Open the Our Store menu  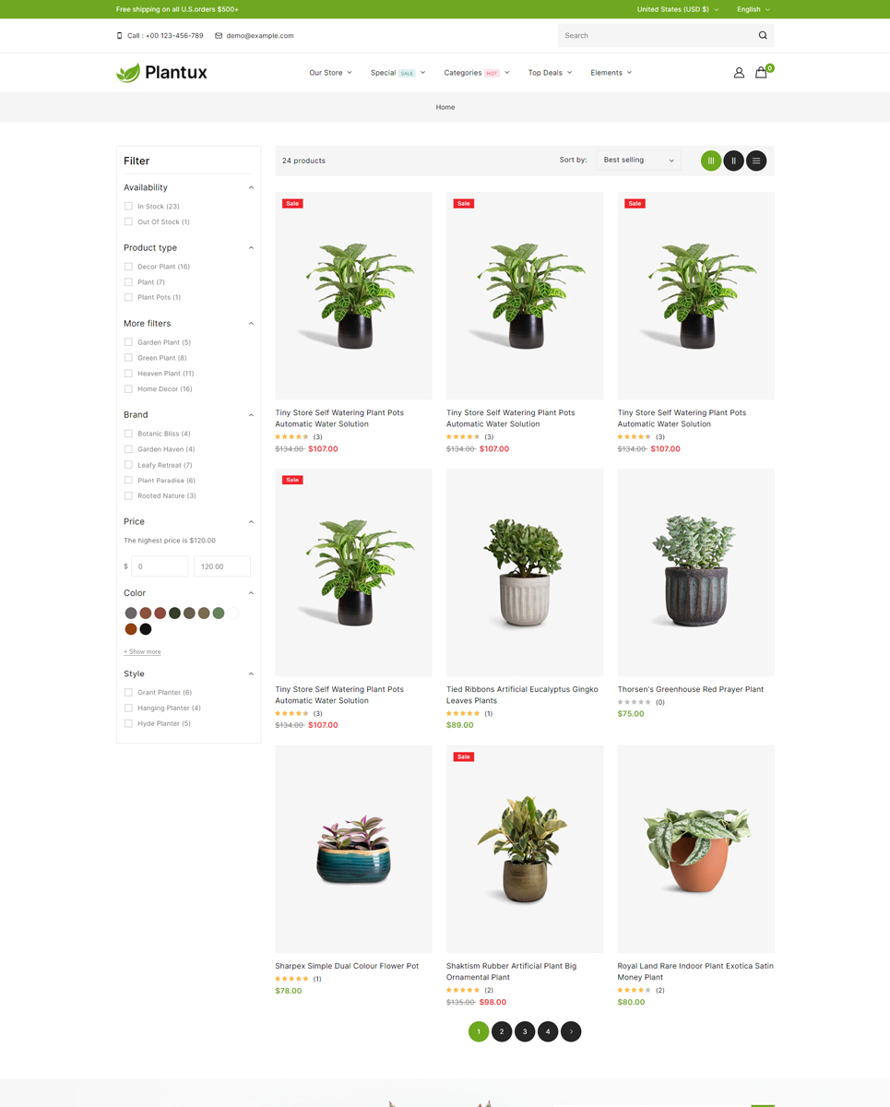tap(330, 73)
